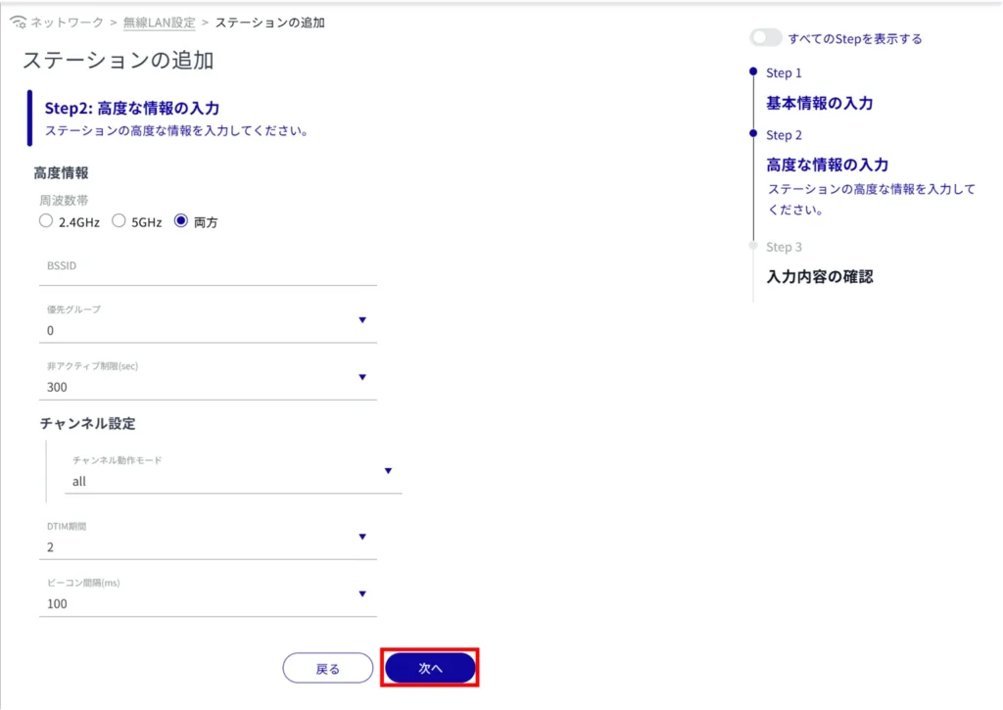The width and height of the screenshot is (1003, 710).
Task: Jump to Step 3 入力内容の確認
Action: [819, 276]
